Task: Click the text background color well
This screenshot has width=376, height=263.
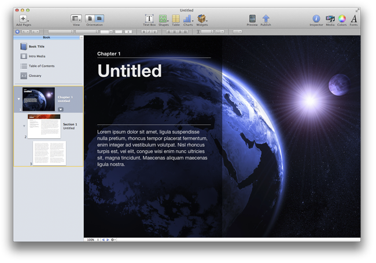Action: (x=128, y=32)
